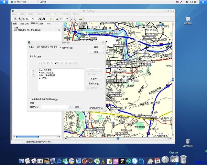The height and width of the screenshot is (165, 207).
Task: Click the route name field in dialog
Action: click(48, 47)
